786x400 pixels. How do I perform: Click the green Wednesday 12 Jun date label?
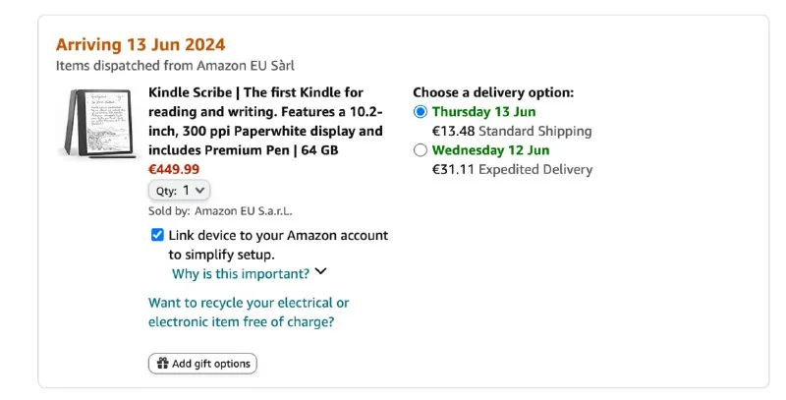click(490, 150)
